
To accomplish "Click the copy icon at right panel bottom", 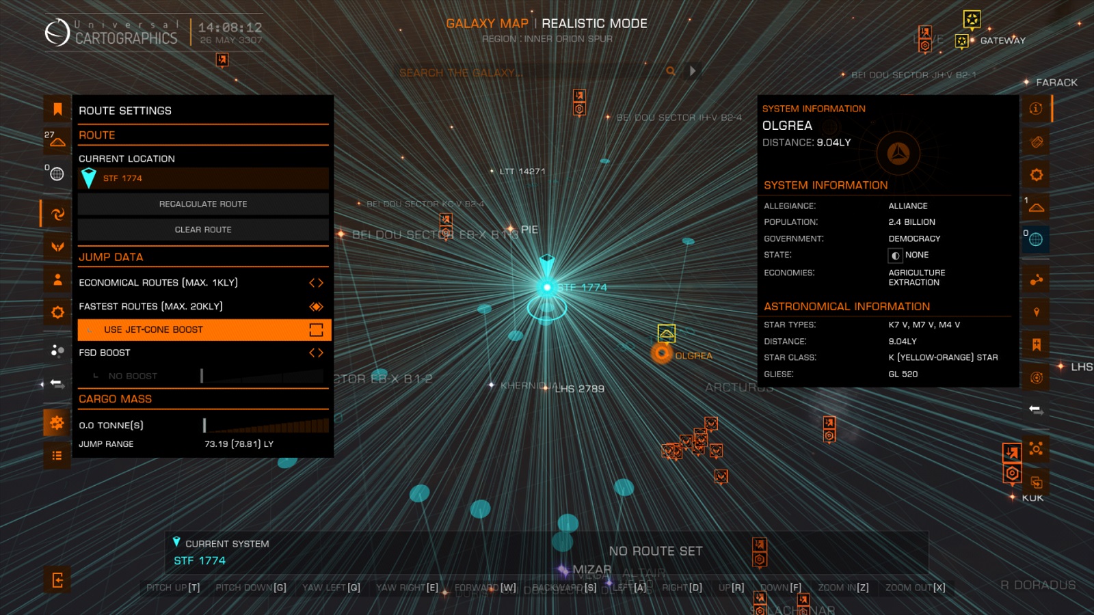I will tap(1036, 481).
